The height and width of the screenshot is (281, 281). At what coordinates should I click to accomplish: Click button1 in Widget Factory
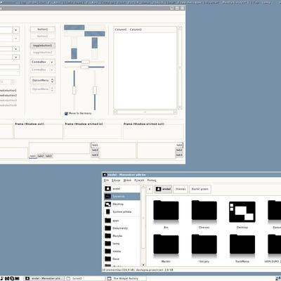43,30
